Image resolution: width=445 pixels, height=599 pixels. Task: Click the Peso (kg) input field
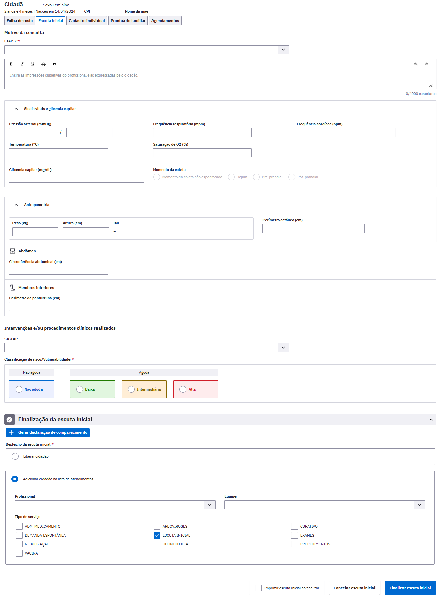point(35,232)
